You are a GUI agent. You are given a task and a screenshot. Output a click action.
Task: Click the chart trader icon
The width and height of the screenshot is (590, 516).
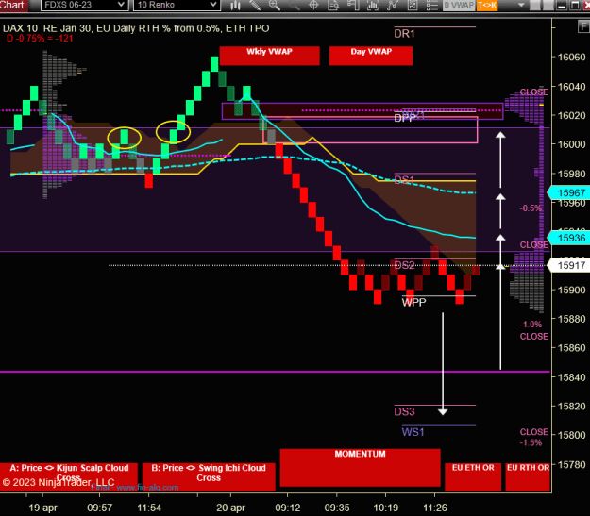(x=353, y=5)
